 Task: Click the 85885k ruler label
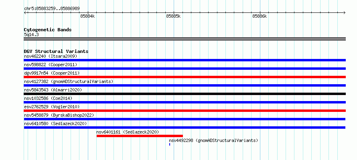pyautogui.click(x=173, y=16)
